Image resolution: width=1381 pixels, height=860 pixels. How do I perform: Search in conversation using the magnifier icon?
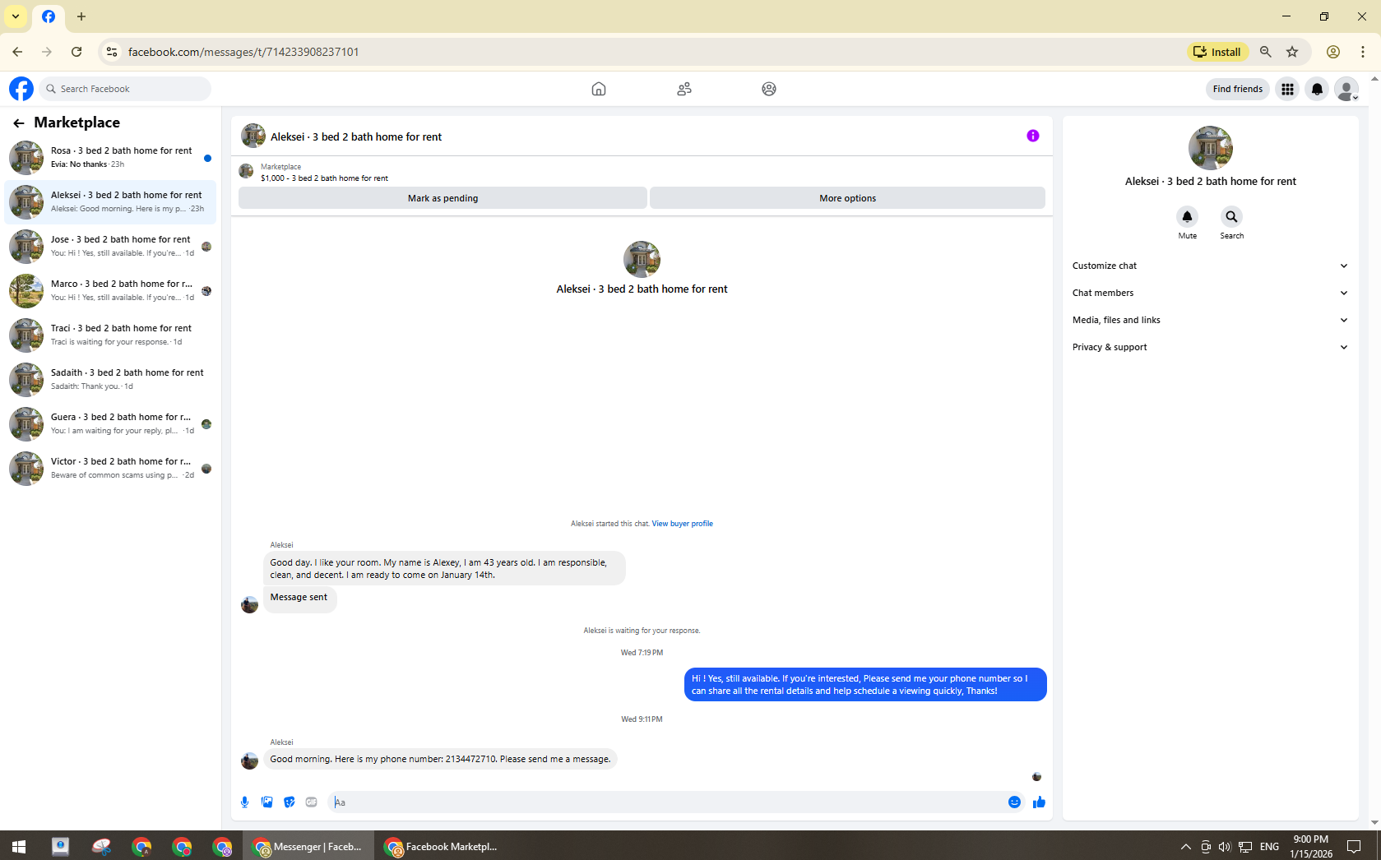(1231, 217)
